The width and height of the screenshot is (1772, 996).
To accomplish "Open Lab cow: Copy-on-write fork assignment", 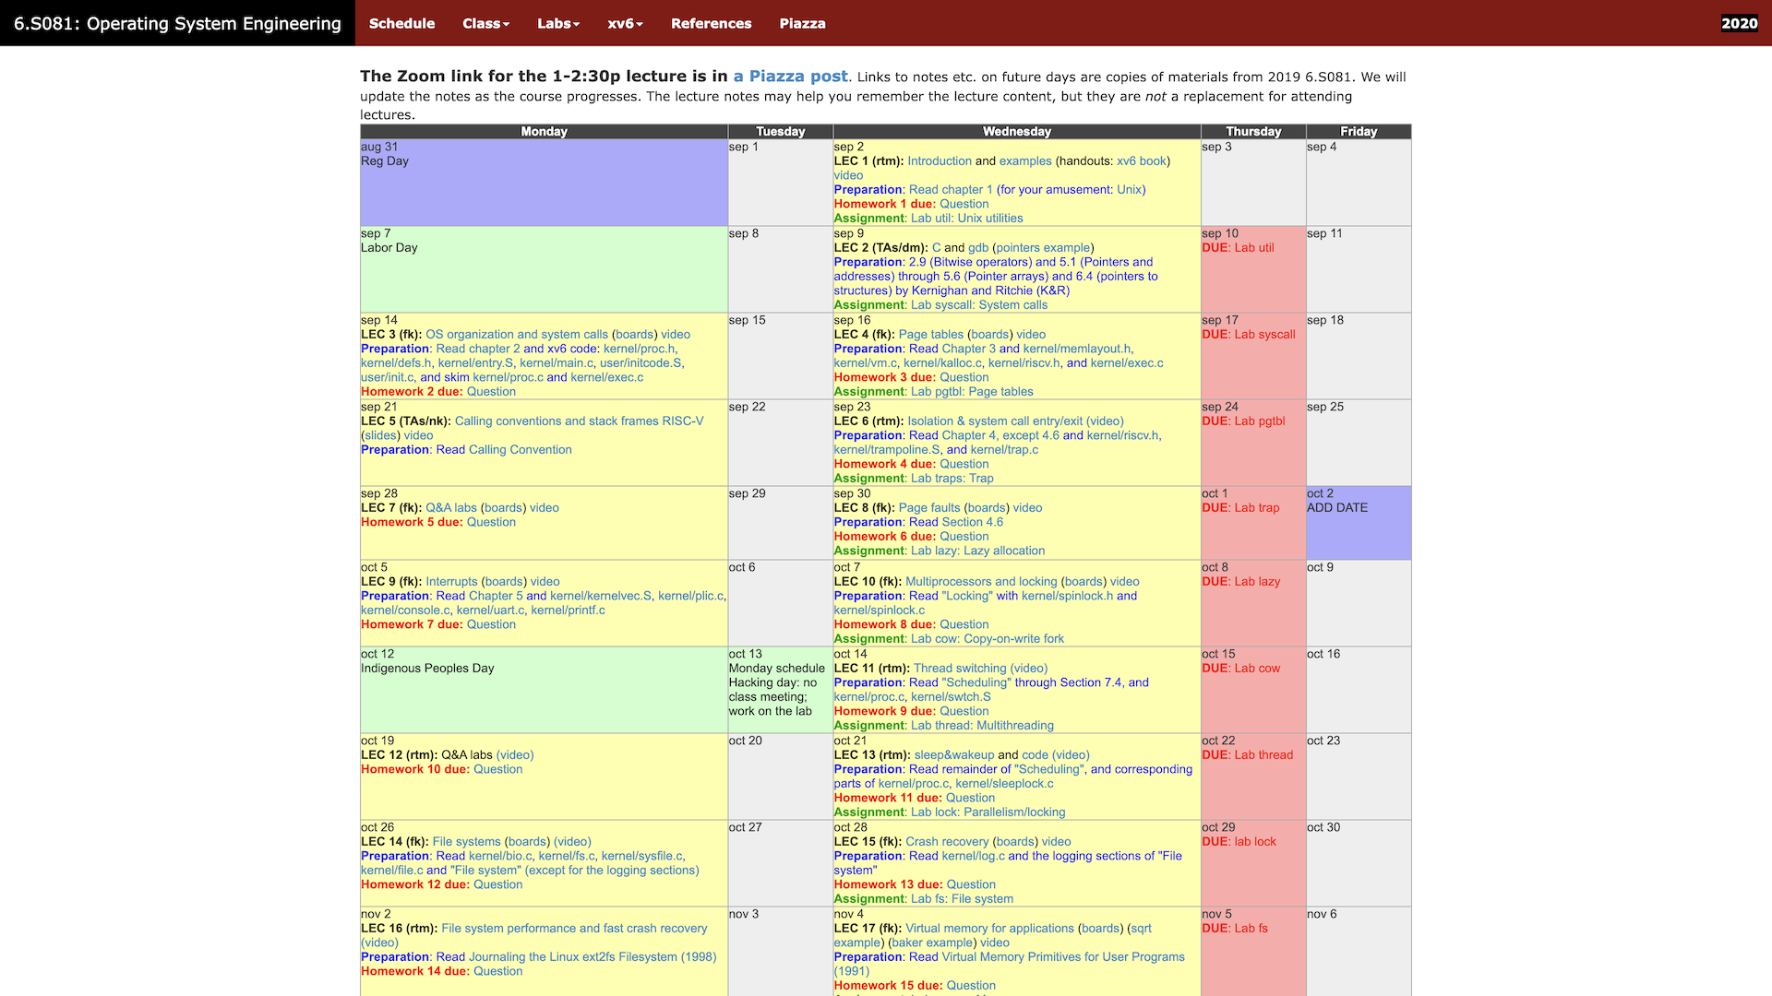I will (x=987, y=639).
